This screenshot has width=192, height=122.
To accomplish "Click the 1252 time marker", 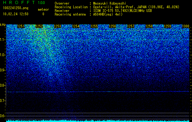I will (x=39, y=26).
